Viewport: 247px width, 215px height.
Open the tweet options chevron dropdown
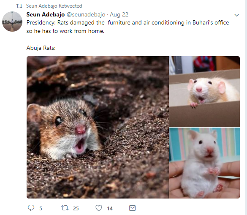[x=236, y=15]
